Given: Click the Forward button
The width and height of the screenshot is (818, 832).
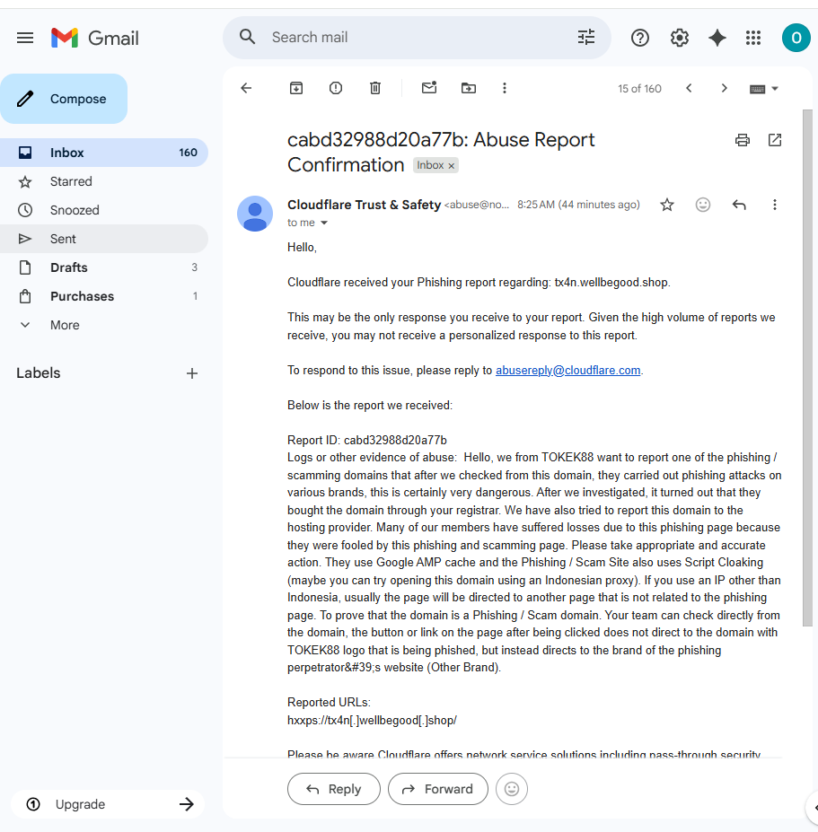Looking at the screenshot, I should point(438,789).
